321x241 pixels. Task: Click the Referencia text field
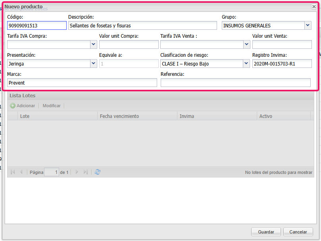pyautogui.click(x=235, y=83)
